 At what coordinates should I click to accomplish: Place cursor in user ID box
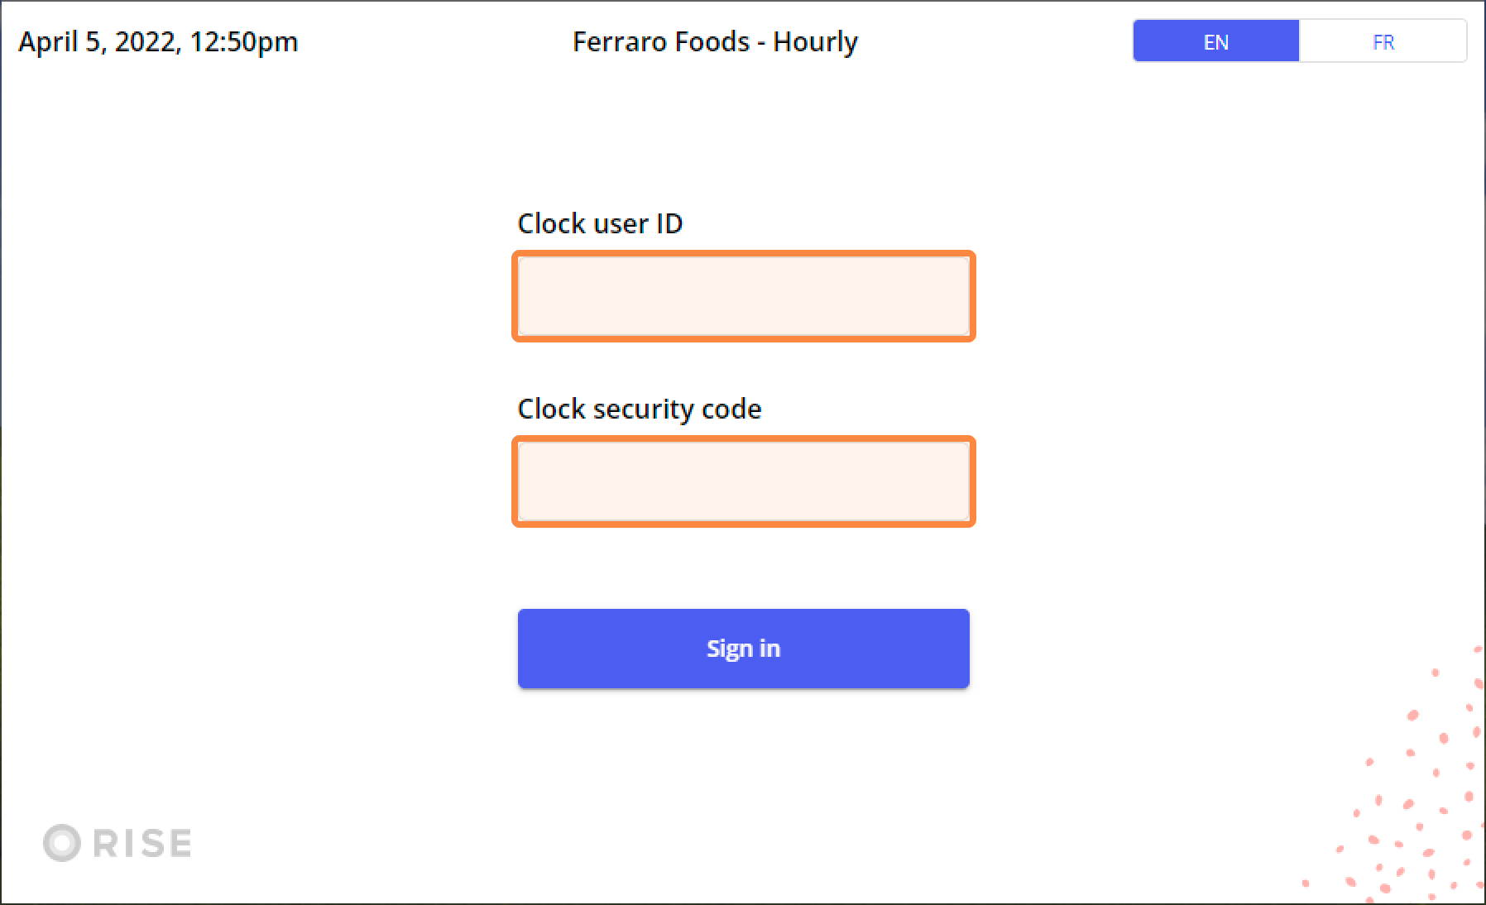744,296
